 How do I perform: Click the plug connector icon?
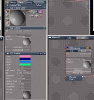[36, 16]
